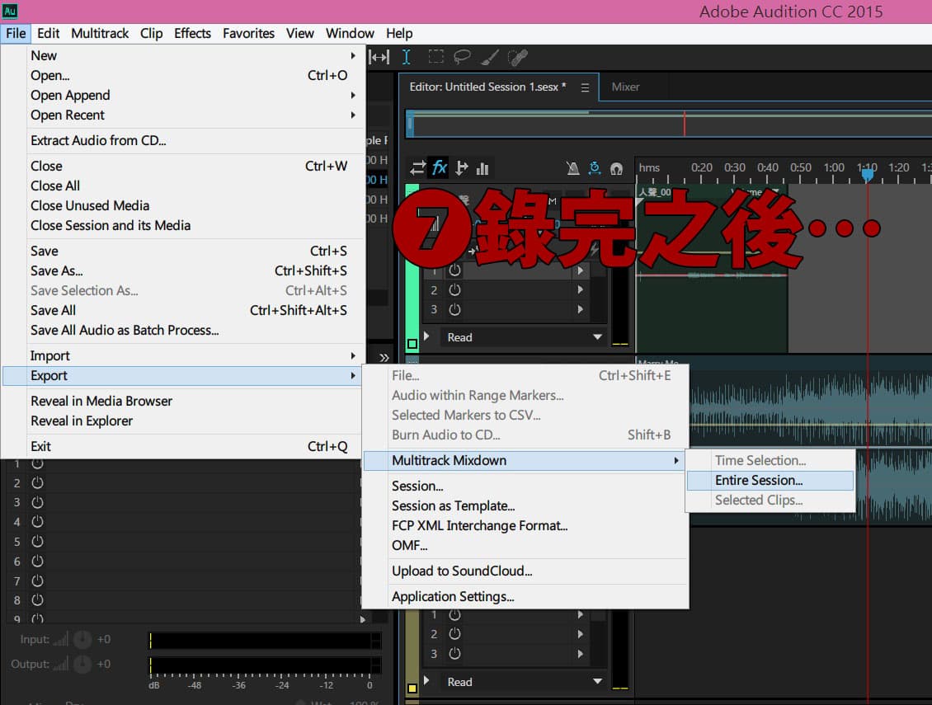Select the Lasso Selection tool
This screenshot has height=705, width=932.
click(462, 57)
